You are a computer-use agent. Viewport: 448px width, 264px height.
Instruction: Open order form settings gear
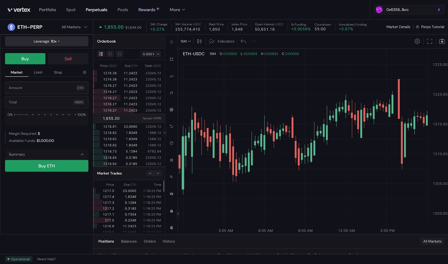85,72
